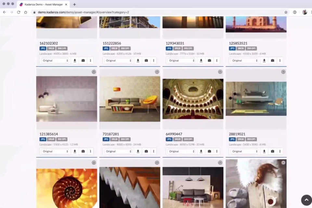Image resolution: width=312 pixels, height=208 pixels.
Task: Add asset 64990447 to briefcase
Action: coord(209,151)
